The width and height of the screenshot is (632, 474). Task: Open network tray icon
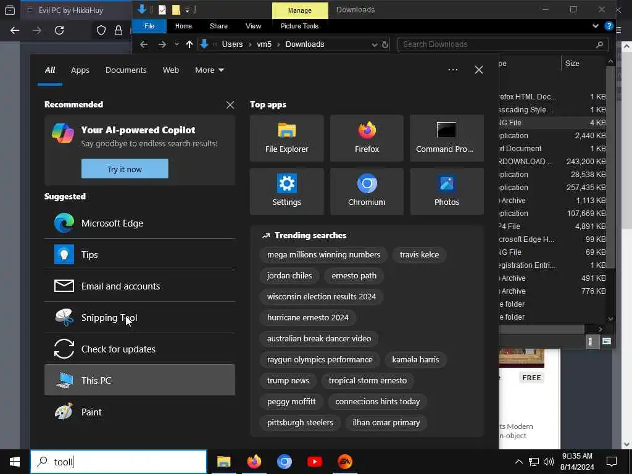(x=534, y=462)
